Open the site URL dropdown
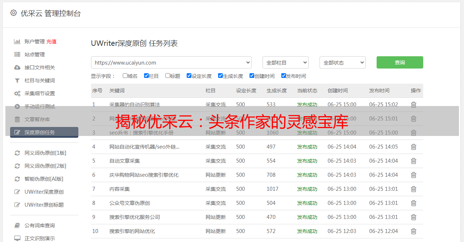The height and width of the screenshot is (242, 464). (x=171, y=62)
